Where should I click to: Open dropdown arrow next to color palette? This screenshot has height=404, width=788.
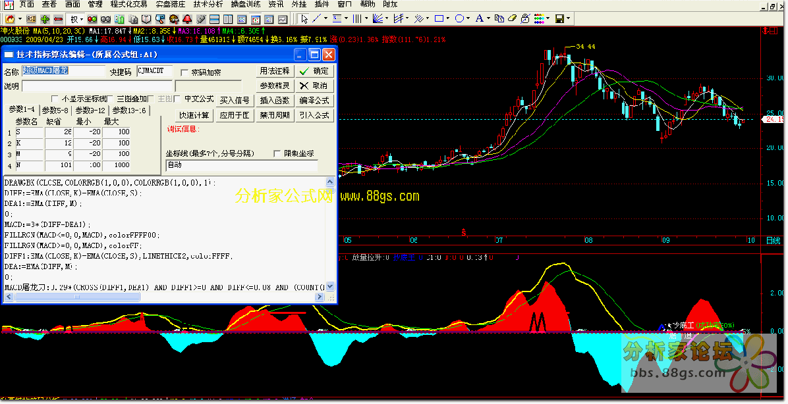click(548, 19)
